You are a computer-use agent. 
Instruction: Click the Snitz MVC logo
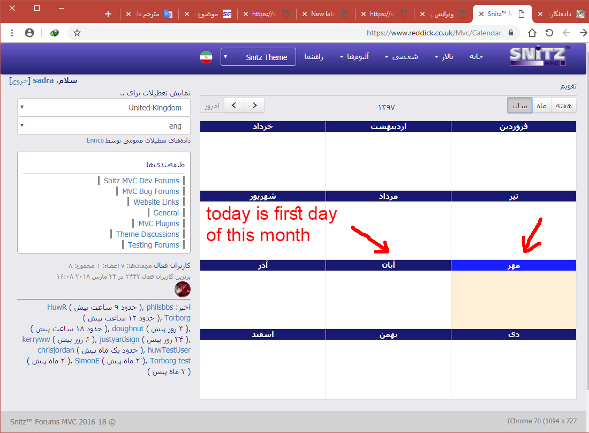click(x=540, y=57)
